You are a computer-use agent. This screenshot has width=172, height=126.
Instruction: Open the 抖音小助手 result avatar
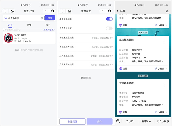coord(8,38)
